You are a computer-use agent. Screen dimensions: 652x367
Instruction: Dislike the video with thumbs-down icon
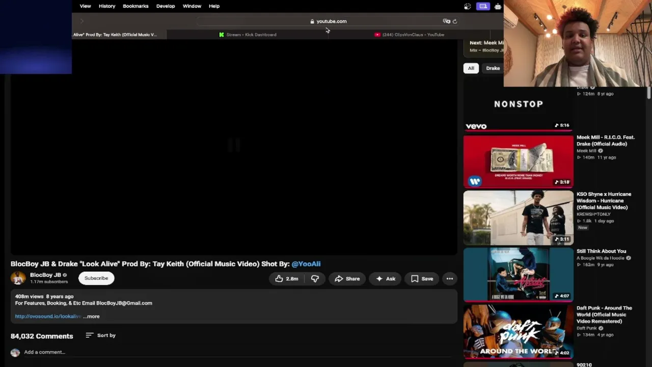315,279
